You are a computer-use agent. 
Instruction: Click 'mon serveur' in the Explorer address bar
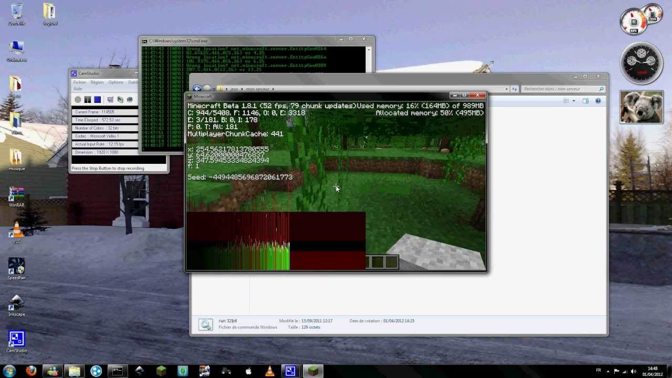(x=257, y=89)
